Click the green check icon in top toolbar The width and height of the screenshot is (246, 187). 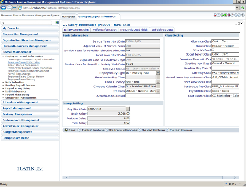point(225,15)
